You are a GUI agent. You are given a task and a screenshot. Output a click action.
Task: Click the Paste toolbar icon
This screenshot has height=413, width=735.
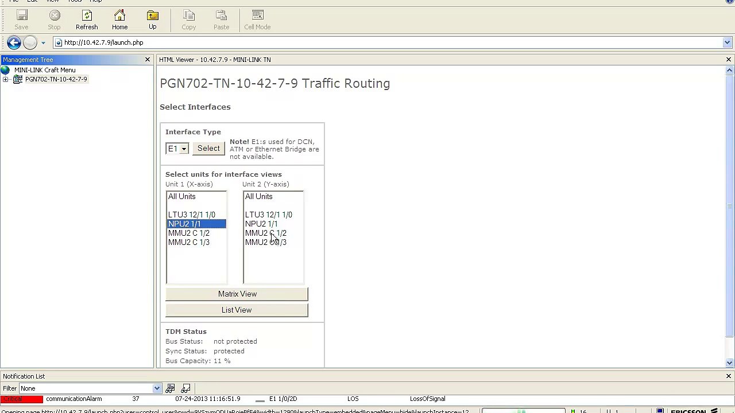pyautogui.click(x=221, y=20)
